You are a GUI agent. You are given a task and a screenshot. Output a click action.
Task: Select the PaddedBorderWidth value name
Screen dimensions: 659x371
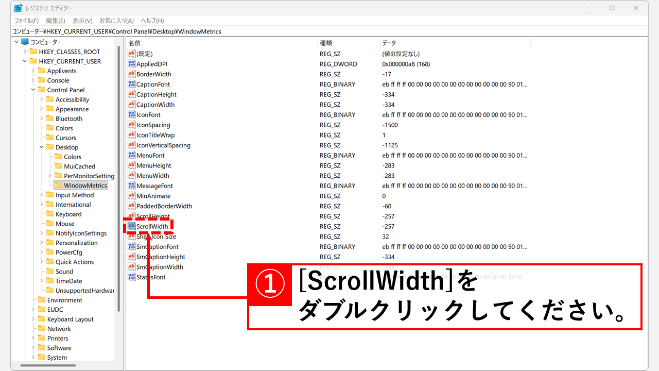tap(164, 206)
